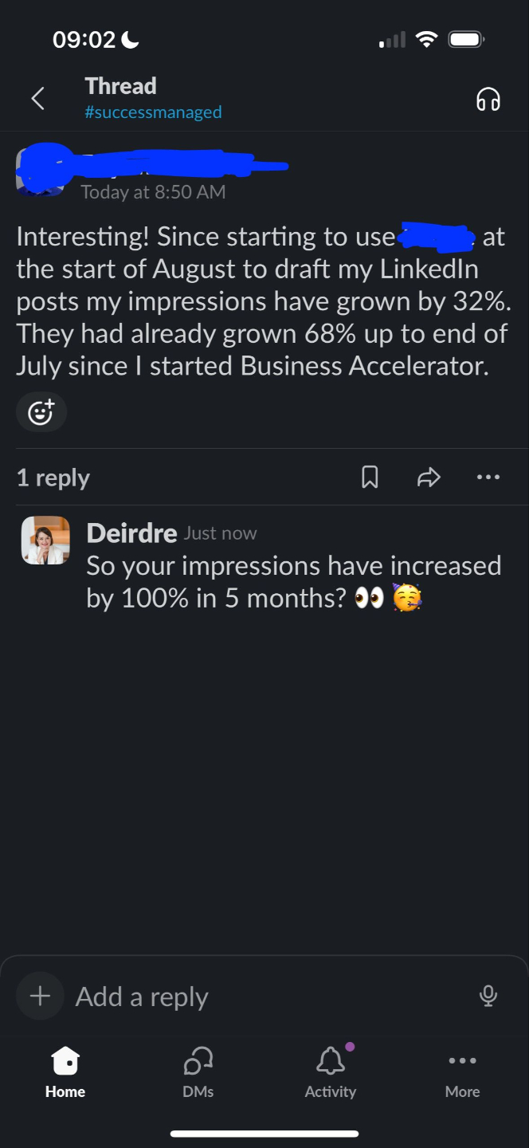Bookmark this thread message
The image size is (529, 1148).
(x=370, y=477)
